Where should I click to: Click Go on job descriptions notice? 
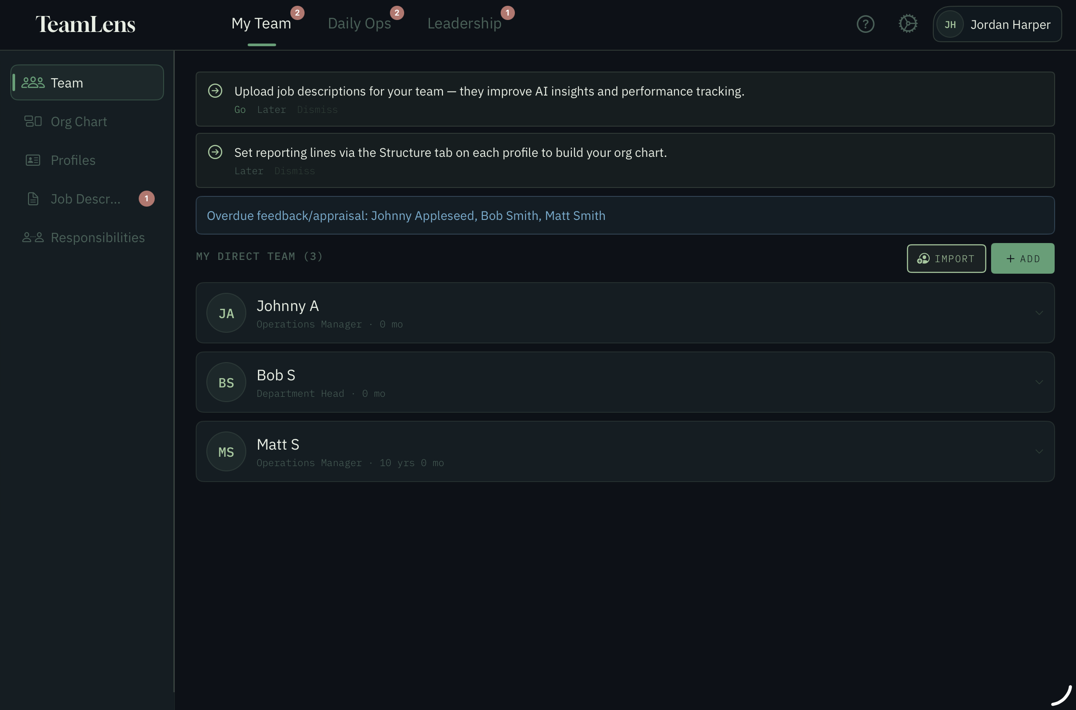pyautogui.click(x=240, y=110)
